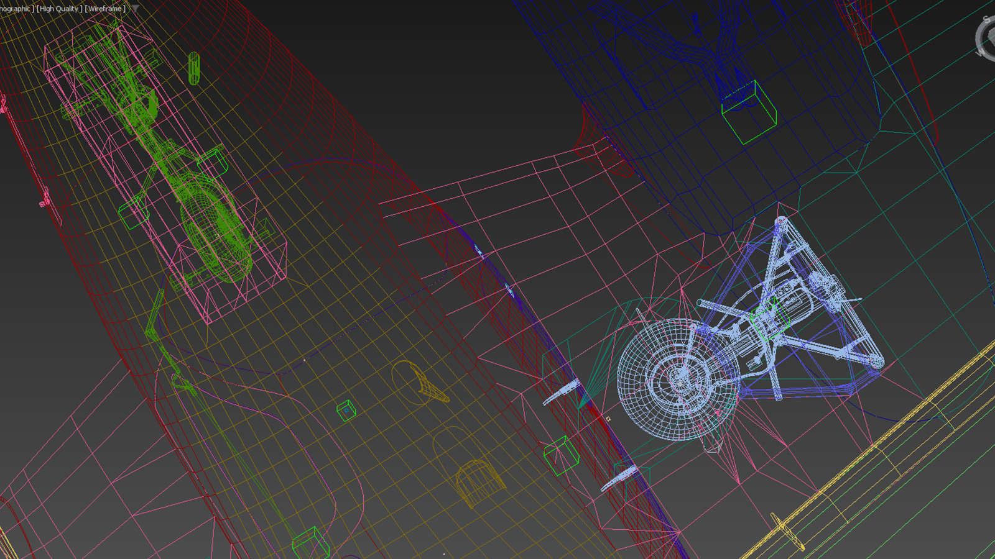This screenshot has height=559, width=995.
Task: Click the S direction on ViewCube compass
Action: click(x=986, y=19)
